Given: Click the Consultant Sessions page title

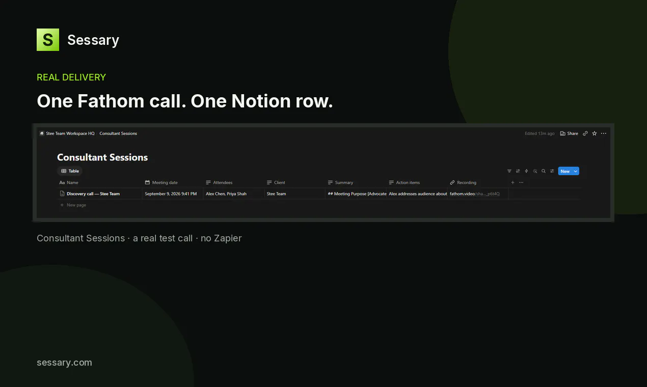Looking at the screenshot, I should pyautogui.click(x=102, y=157).
